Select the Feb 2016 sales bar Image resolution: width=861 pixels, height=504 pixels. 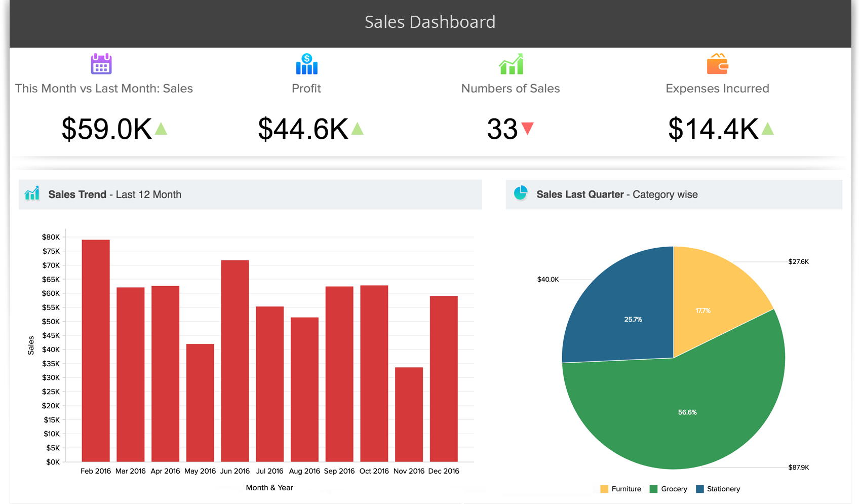96,351
